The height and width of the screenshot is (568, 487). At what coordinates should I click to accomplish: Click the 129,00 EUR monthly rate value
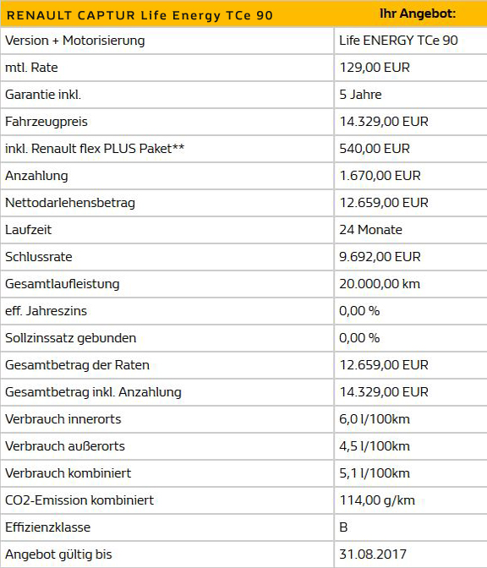click(x=375, y=68)
